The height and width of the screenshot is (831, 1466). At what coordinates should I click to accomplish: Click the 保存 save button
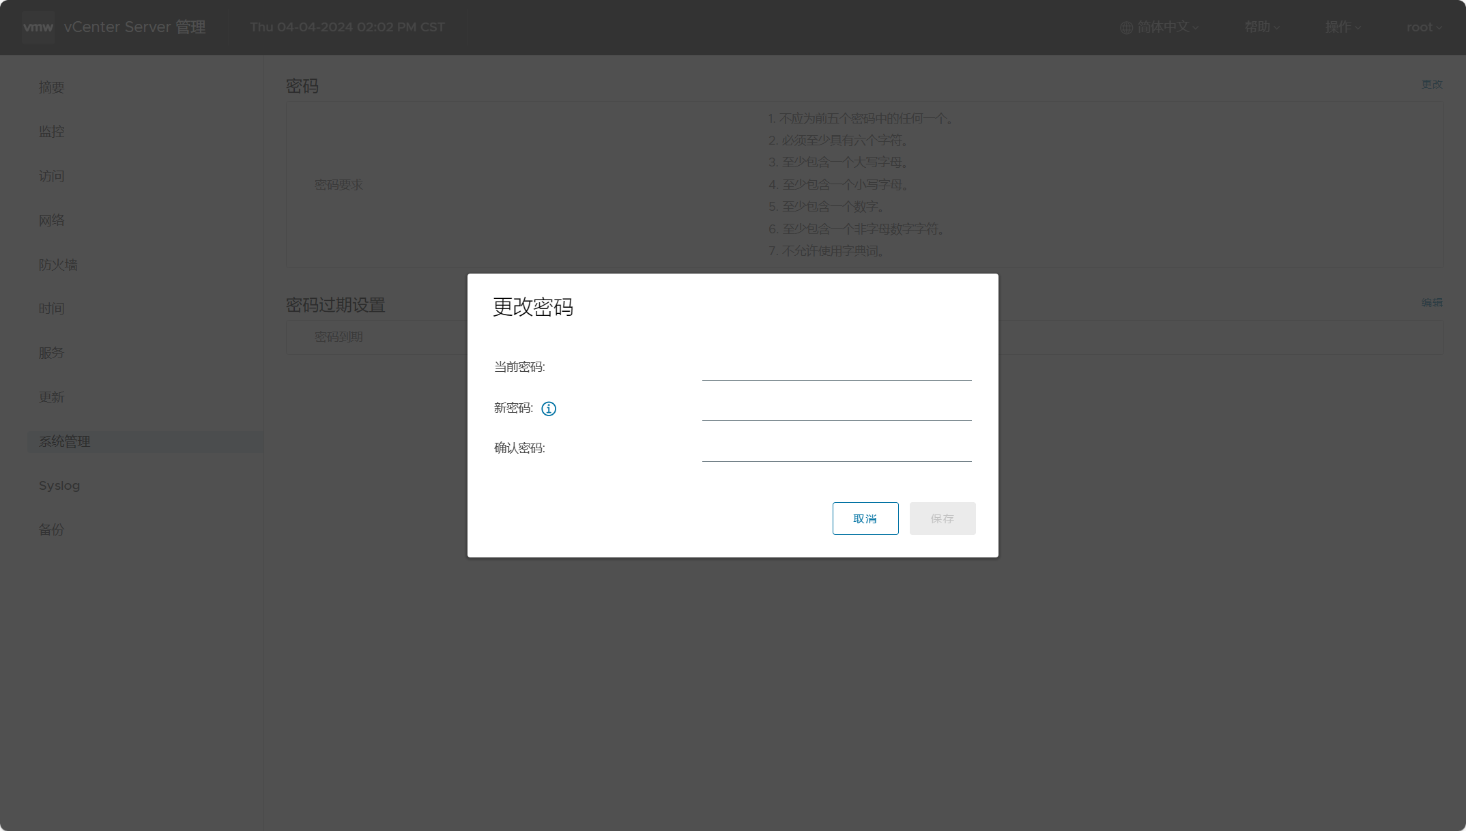click(942, 519)
